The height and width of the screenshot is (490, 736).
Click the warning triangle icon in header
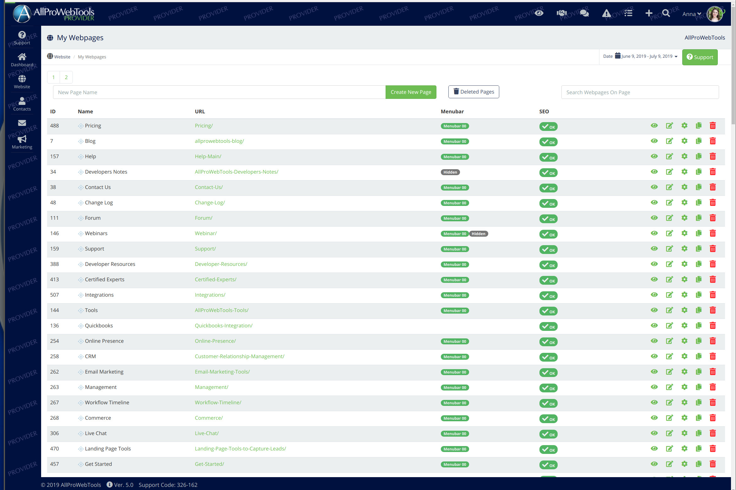point(606,13)
